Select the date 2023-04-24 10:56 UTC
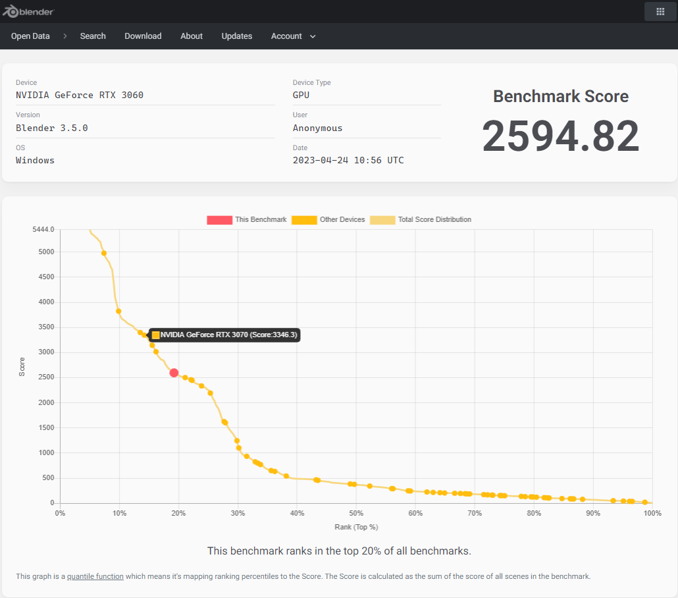The height and width of the screenshot is (598, 678). coord(348,161)
